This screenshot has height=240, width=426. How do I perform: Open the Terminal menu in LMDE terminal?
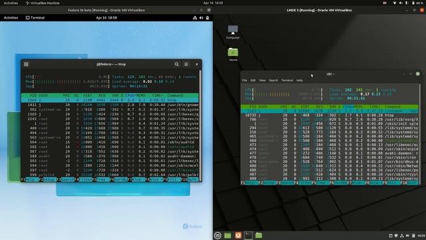point(287,80)
